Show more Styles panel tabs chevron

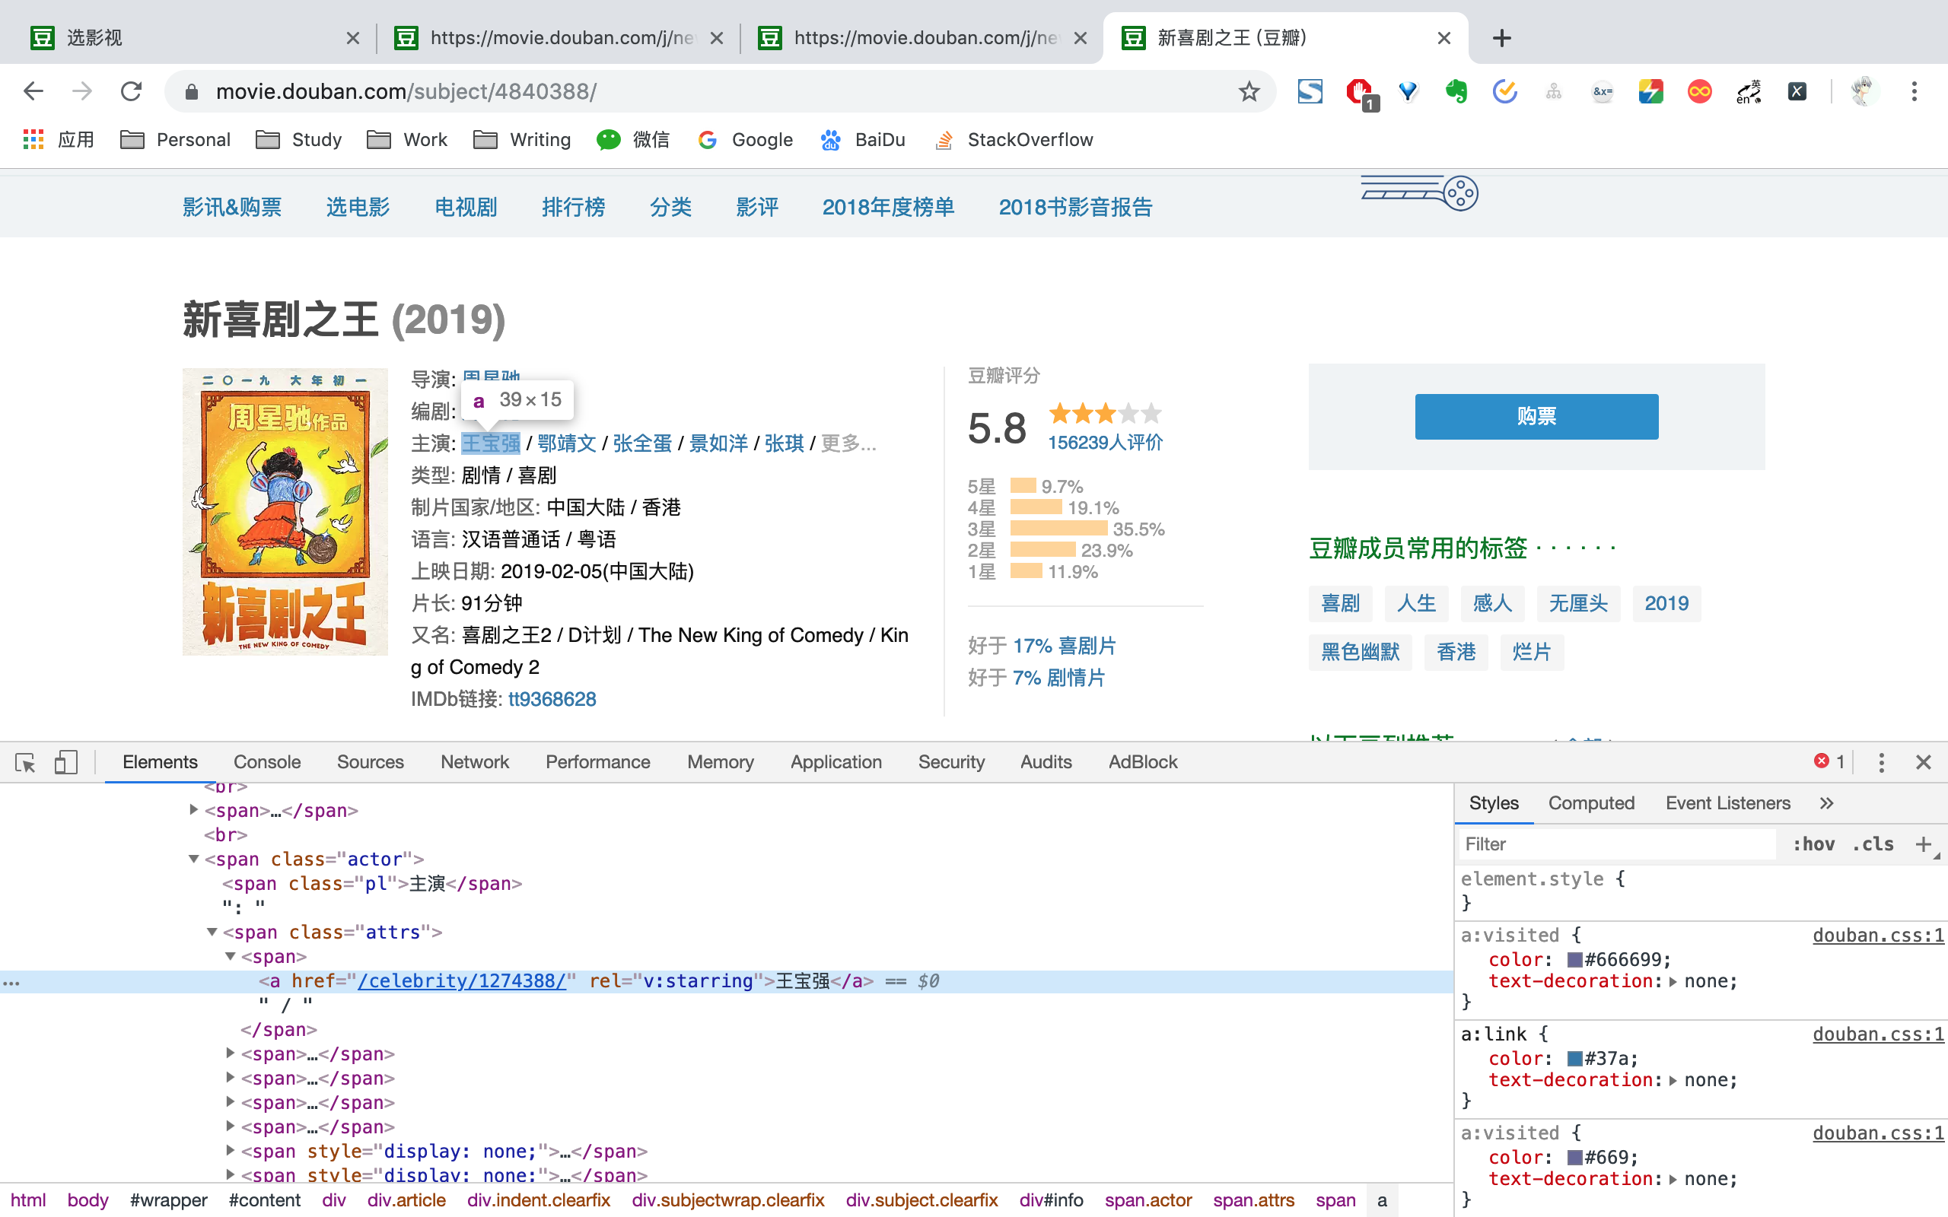[1826, 802]
